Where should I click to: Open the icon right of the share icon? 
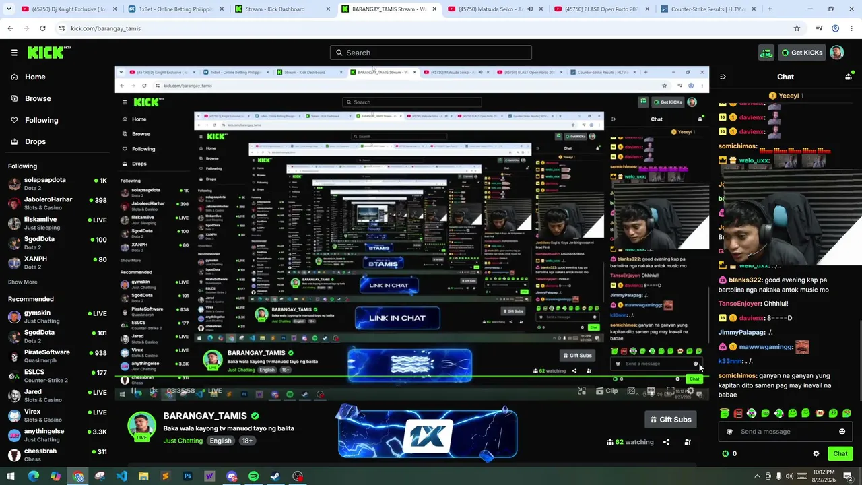(x=688, y=442)
